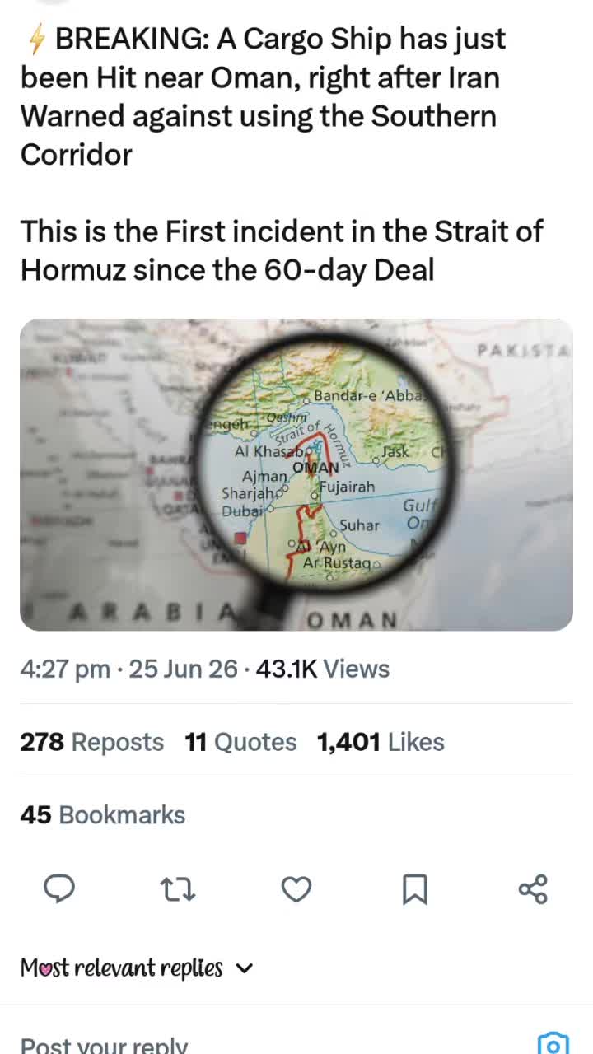This screenshot has height=1054, width=593.
Task: Show the 1,401 Likes list
Action: click(381, 742)
